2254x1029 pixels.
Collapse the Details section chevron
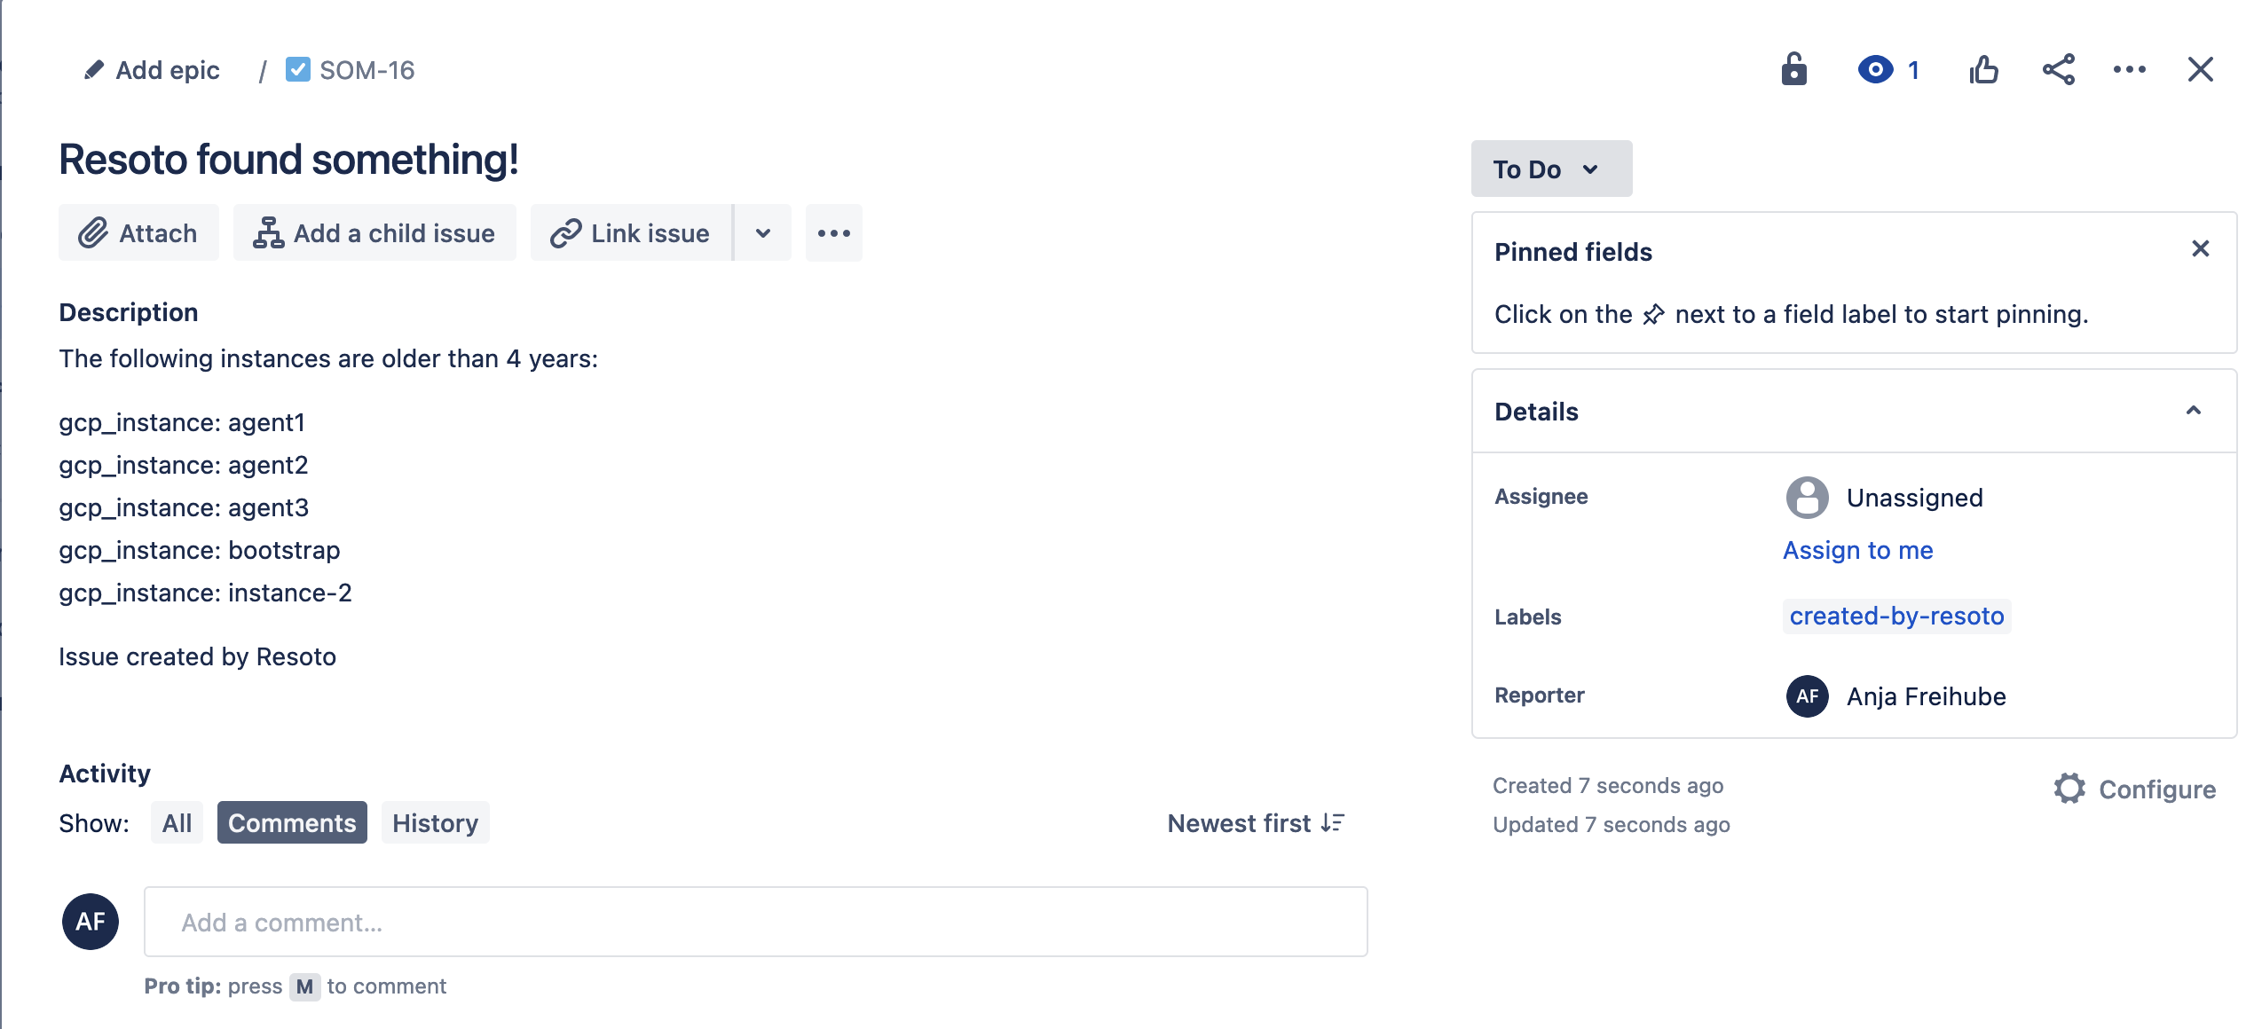coord(2196,412)
